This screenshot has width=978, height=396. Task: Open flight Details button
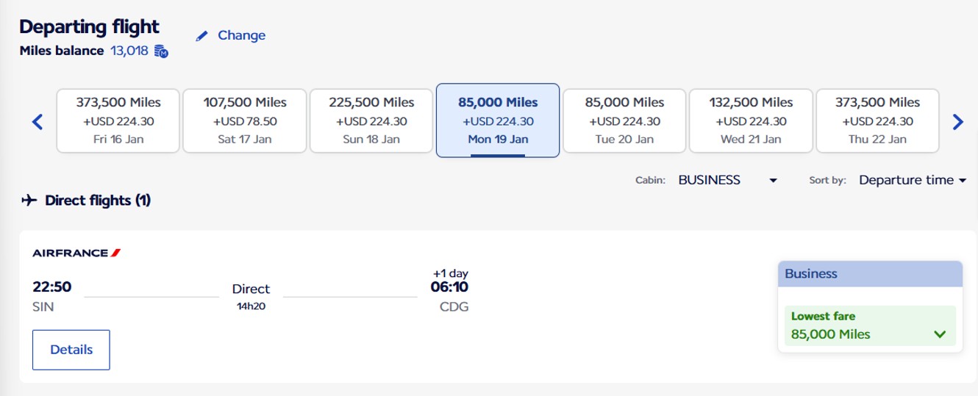71,350
